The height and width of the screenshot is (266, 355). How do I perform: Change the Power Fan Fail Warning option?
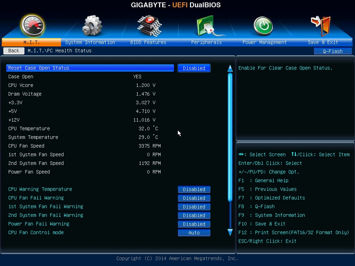(x=194, y=224)
